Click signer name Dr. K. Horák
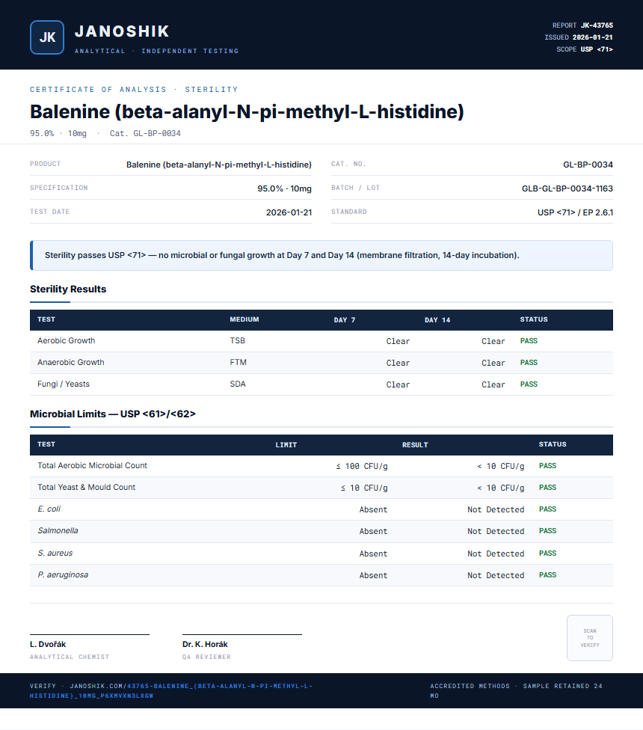 (x=205, y=644)
